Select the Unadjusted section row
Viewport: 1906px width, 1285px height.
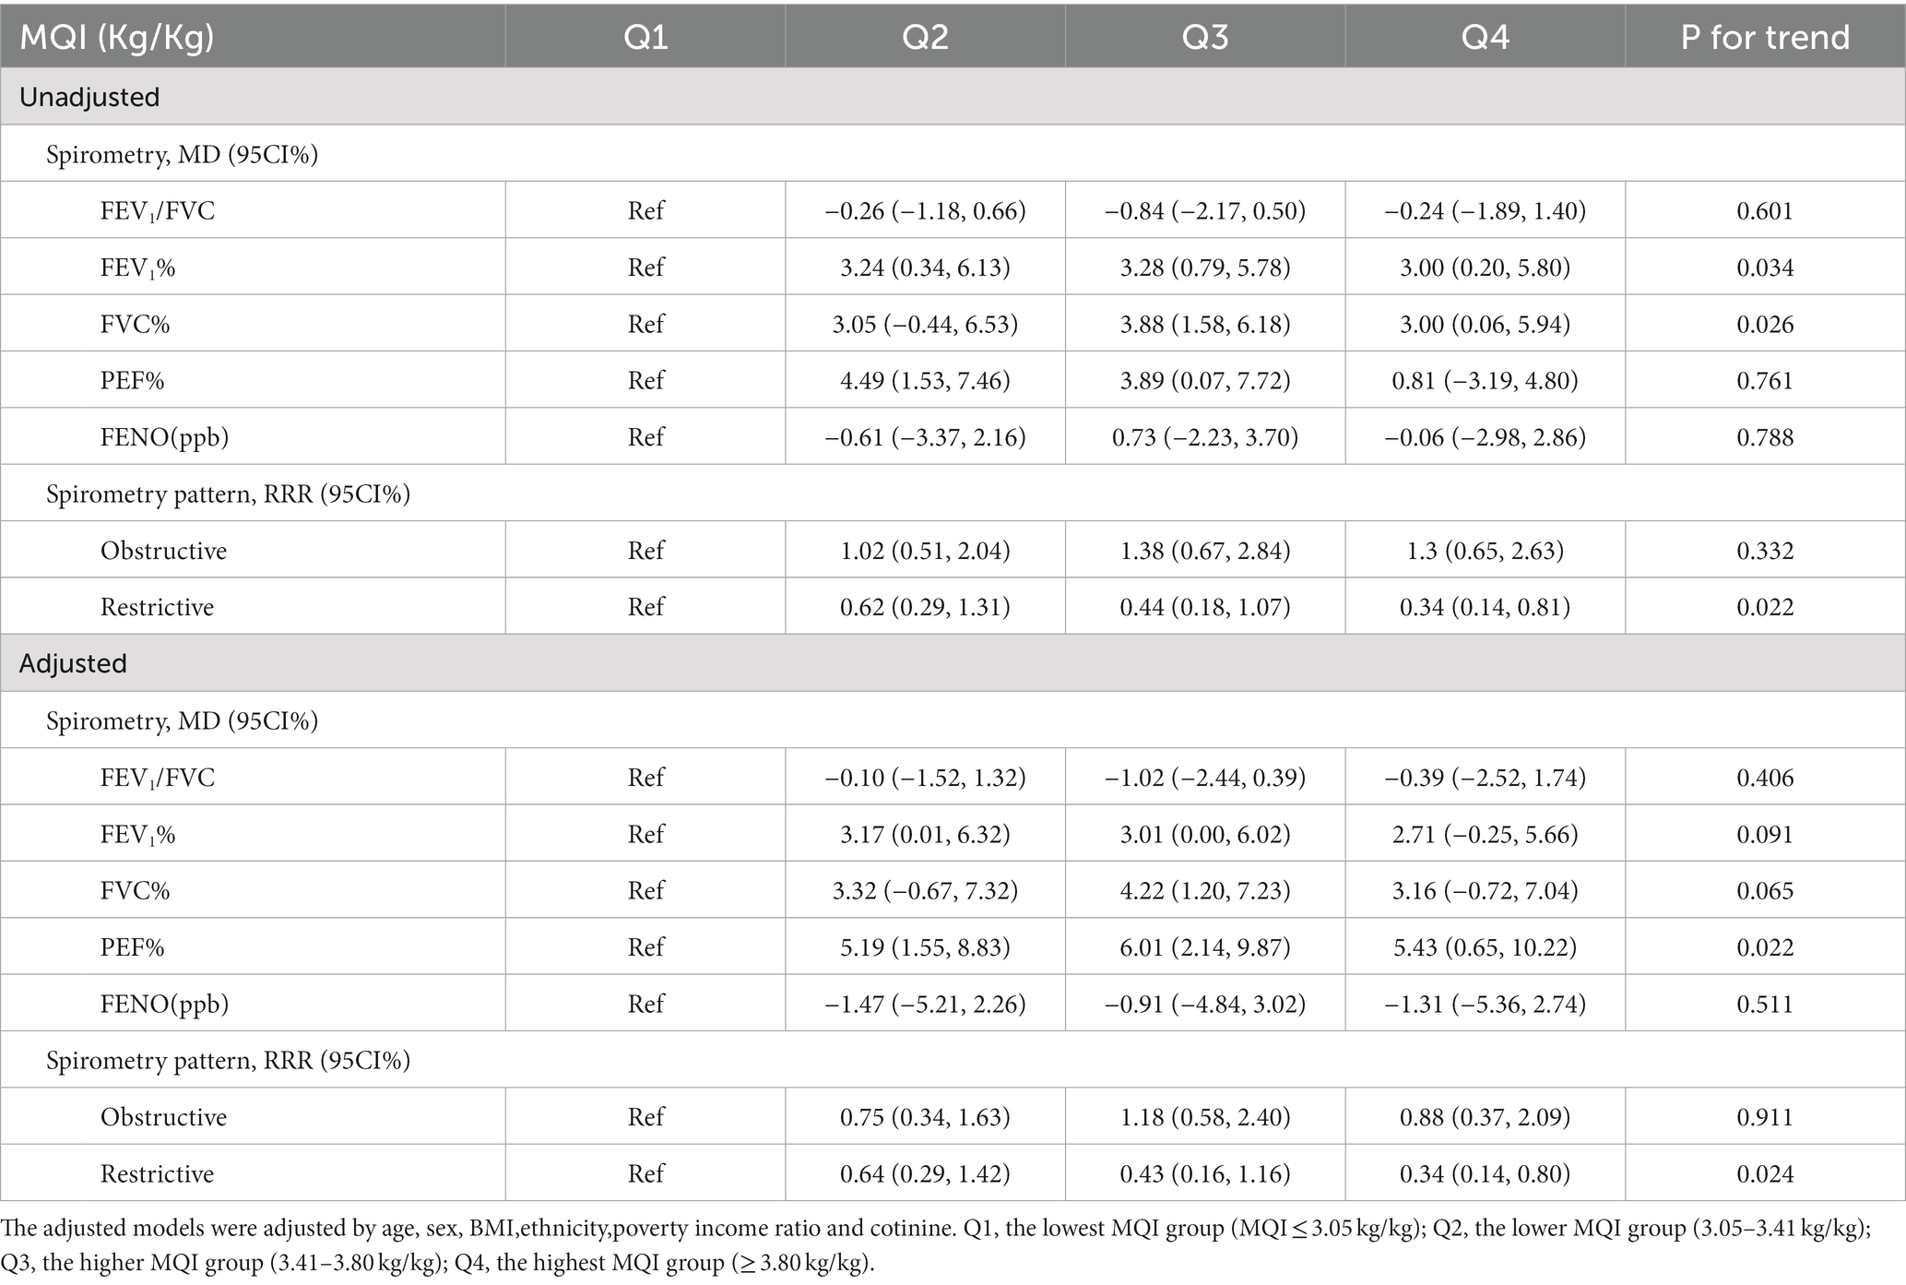953,97
